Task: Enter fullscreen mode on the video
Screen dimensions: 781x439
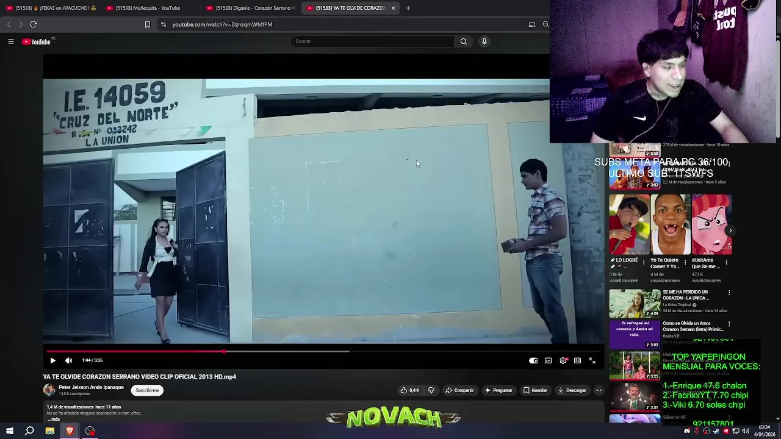Action: pyautogui.click(x=592, y=360)
